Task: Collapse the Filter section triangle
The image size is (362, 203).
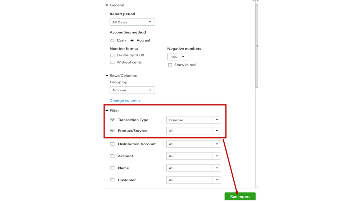Action: (107, 111)
